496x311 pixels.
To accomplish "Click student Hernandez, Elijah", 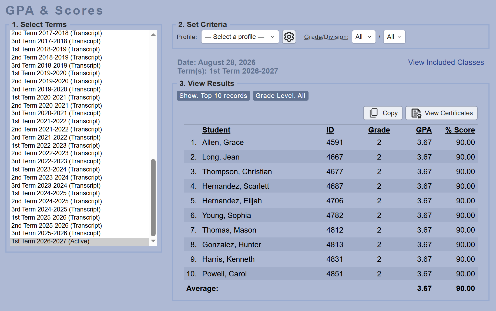I will [x=232, y=201].
